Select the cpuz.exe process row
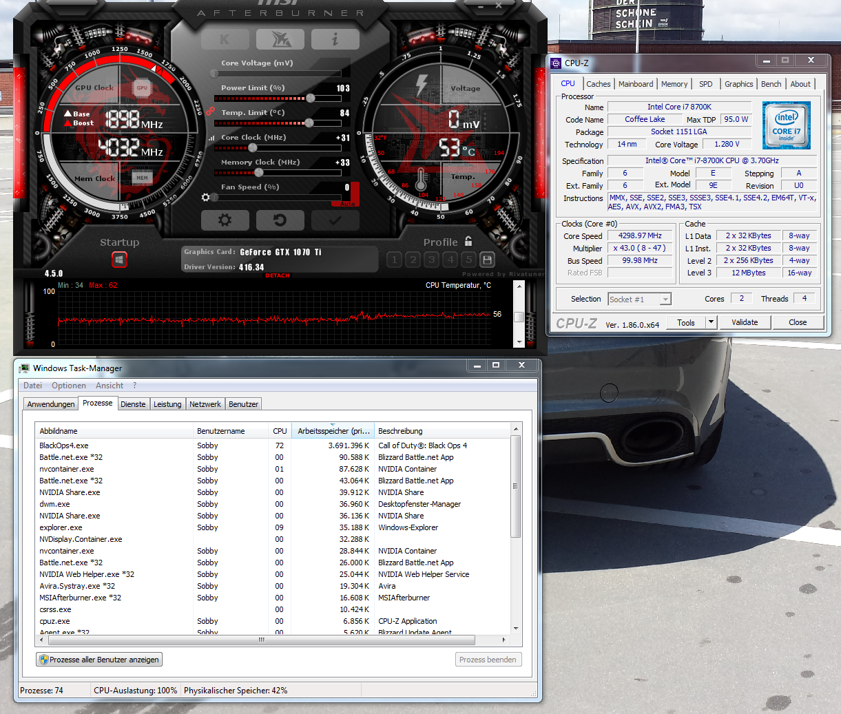 pos(273,621)
